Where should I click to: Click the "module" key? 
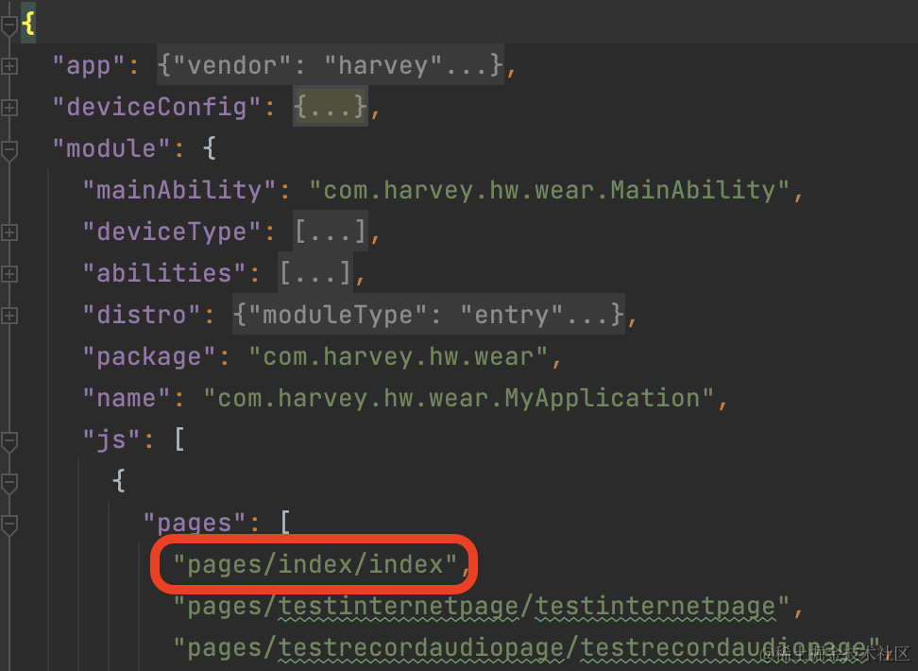click(x=111, y=148)
